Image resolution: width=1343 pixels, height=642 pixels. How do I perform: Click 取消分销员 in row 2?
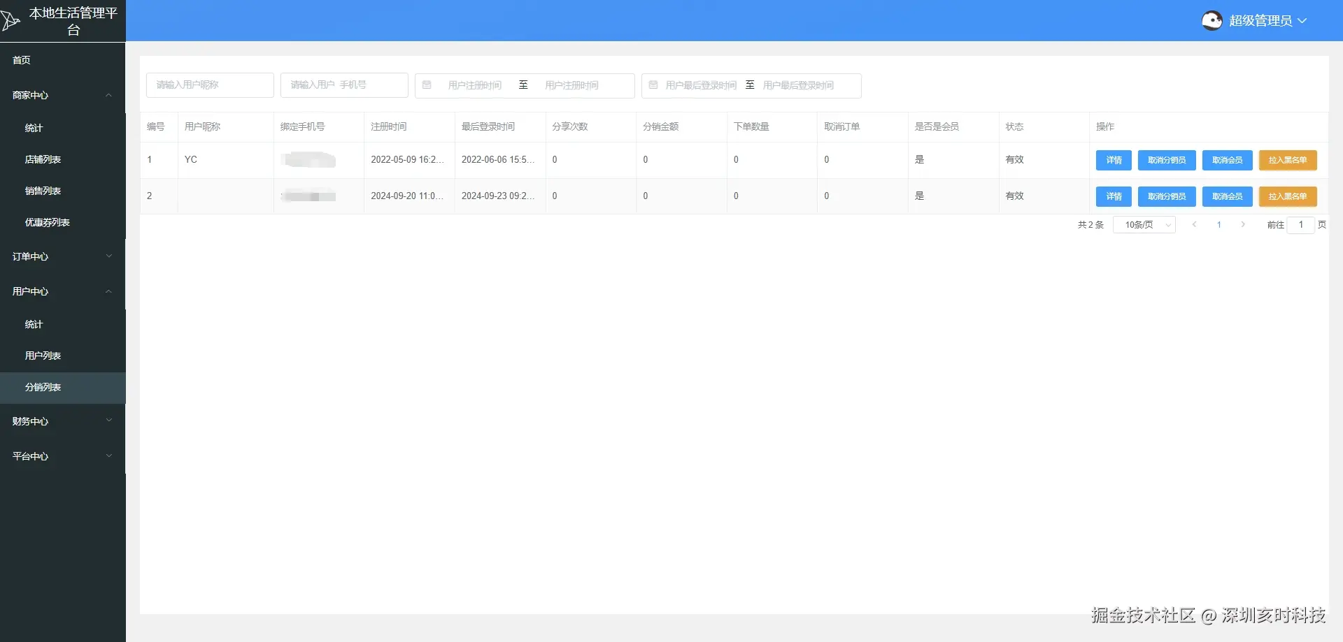pyautogui.click(x=1167, y=196)
